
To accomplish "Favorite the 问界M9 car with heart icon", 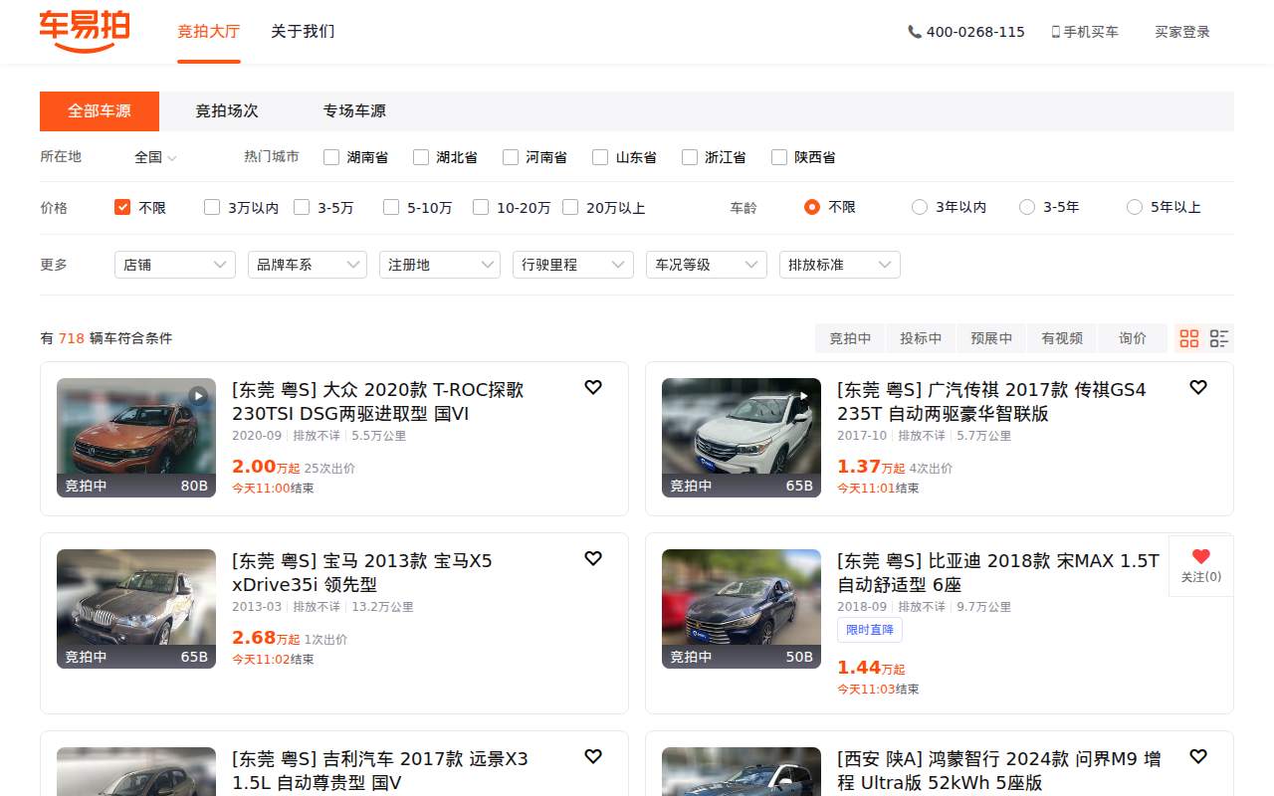I will pyautogui.click(x=1198, y=756).
